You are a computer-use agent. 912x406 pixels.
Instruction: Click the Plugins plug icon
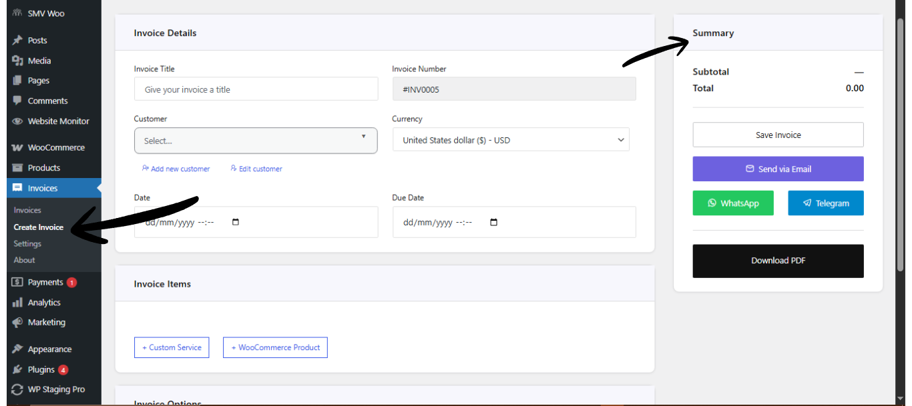[x=17, y=369]
